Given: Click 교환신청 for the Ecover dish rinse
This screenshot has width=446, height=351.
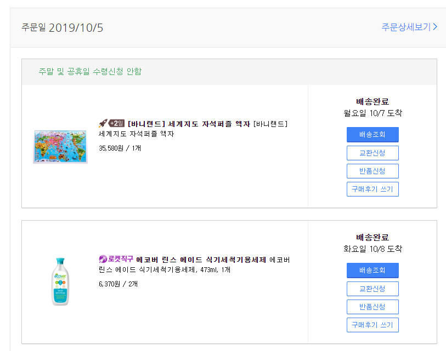Looking at the screenshot, I should pyautogui.click(x=372, y=289).
